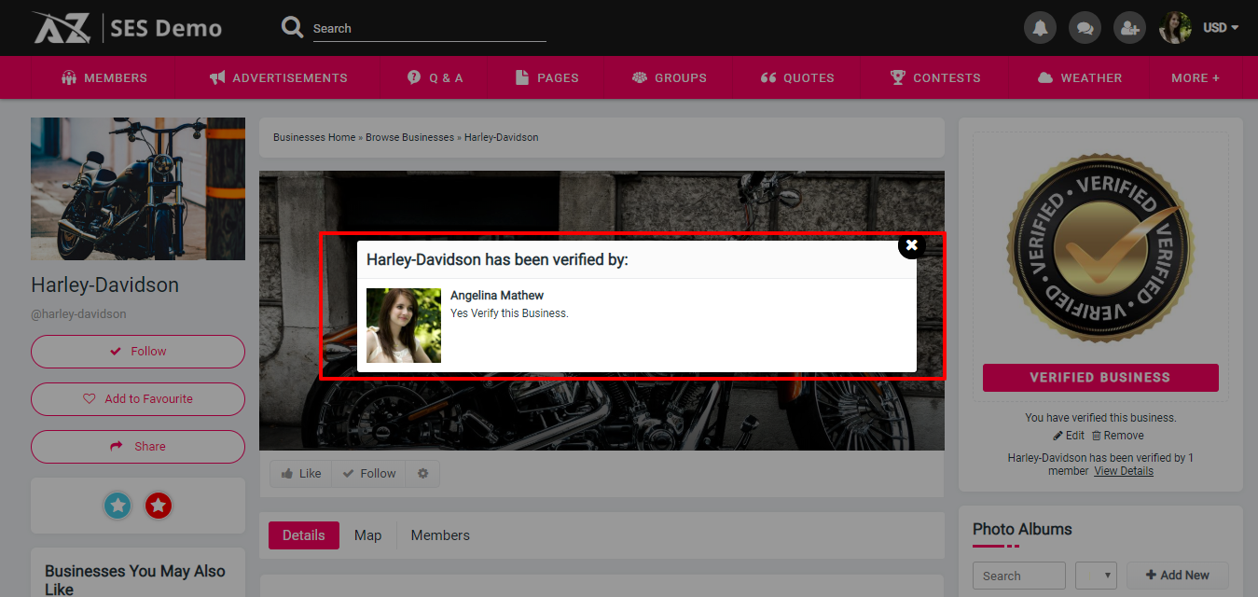Open the Q & A menu

click(435, 77)
